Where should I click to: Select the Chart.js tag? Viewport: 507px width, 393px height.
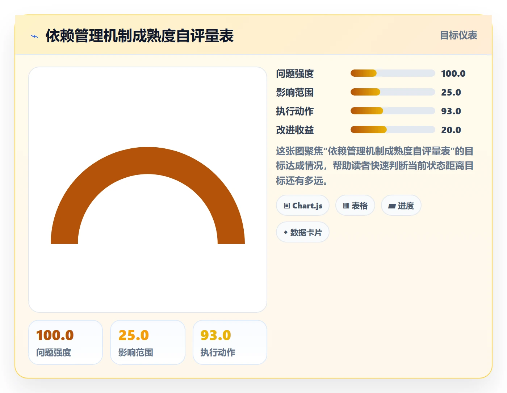303,206
